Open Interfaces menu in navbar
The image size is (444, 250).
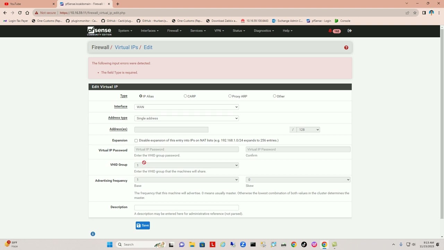point(150,31)
